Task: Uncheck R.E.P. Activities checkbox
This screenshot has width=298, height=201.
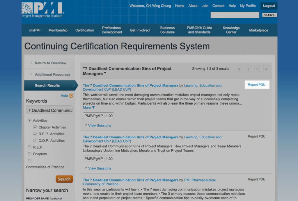Action: click(x=35, y=134)
